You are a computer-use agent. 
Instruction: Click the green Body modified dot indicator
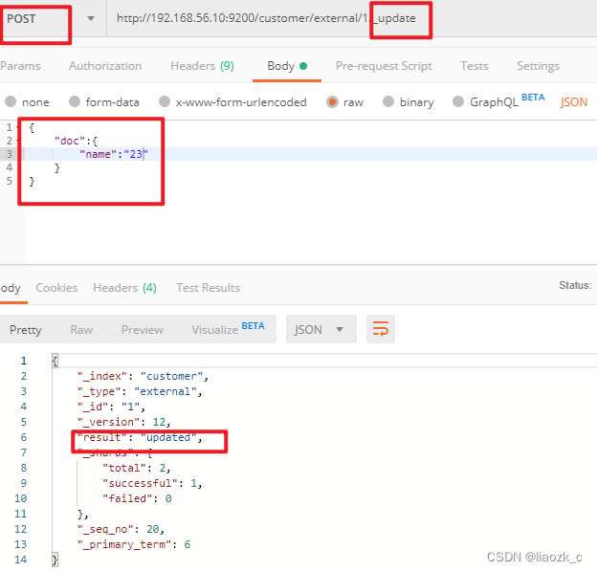pos(303,66)
